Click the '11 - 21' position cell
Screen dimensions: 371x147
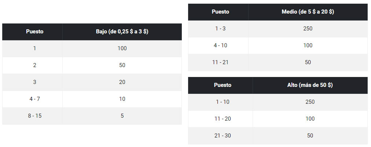click(220, 62)
